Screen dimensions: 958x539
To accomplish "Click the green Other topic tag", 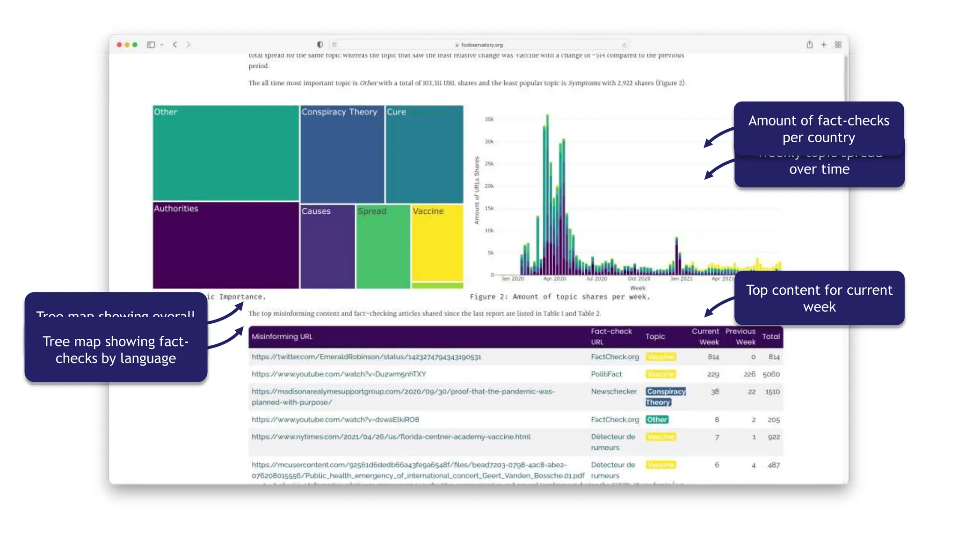I will click(657, 420).
